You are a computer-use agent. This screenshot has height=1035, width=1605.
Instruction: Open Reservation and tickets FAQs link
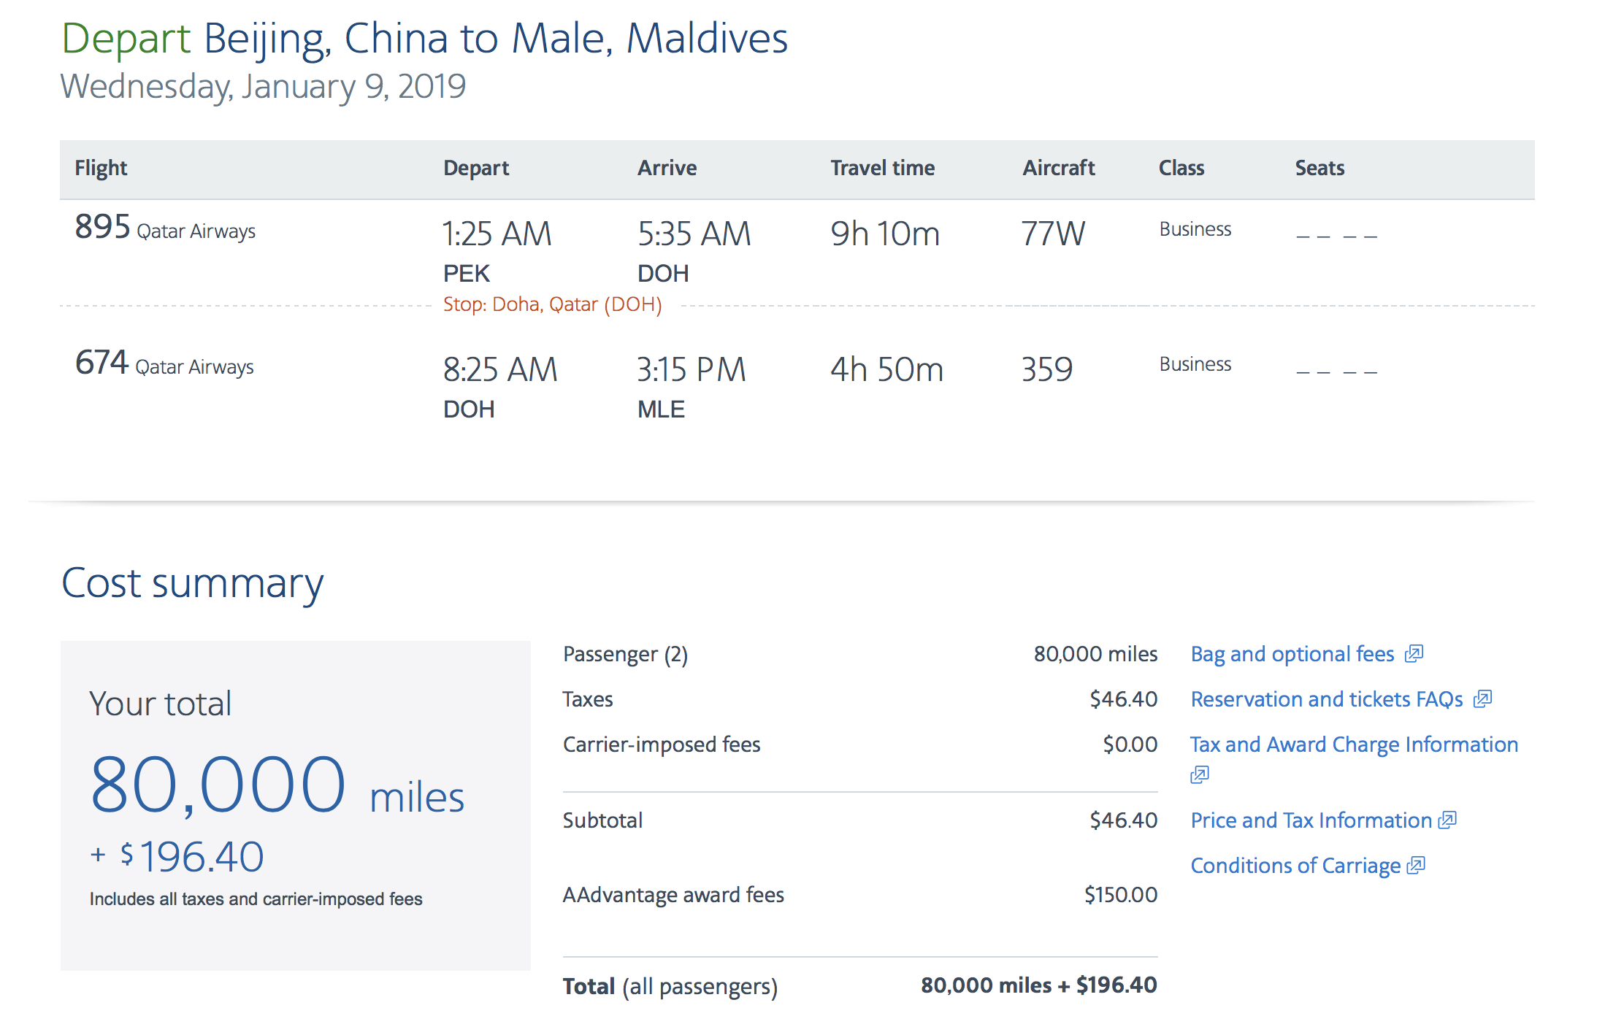point(1326,699)
